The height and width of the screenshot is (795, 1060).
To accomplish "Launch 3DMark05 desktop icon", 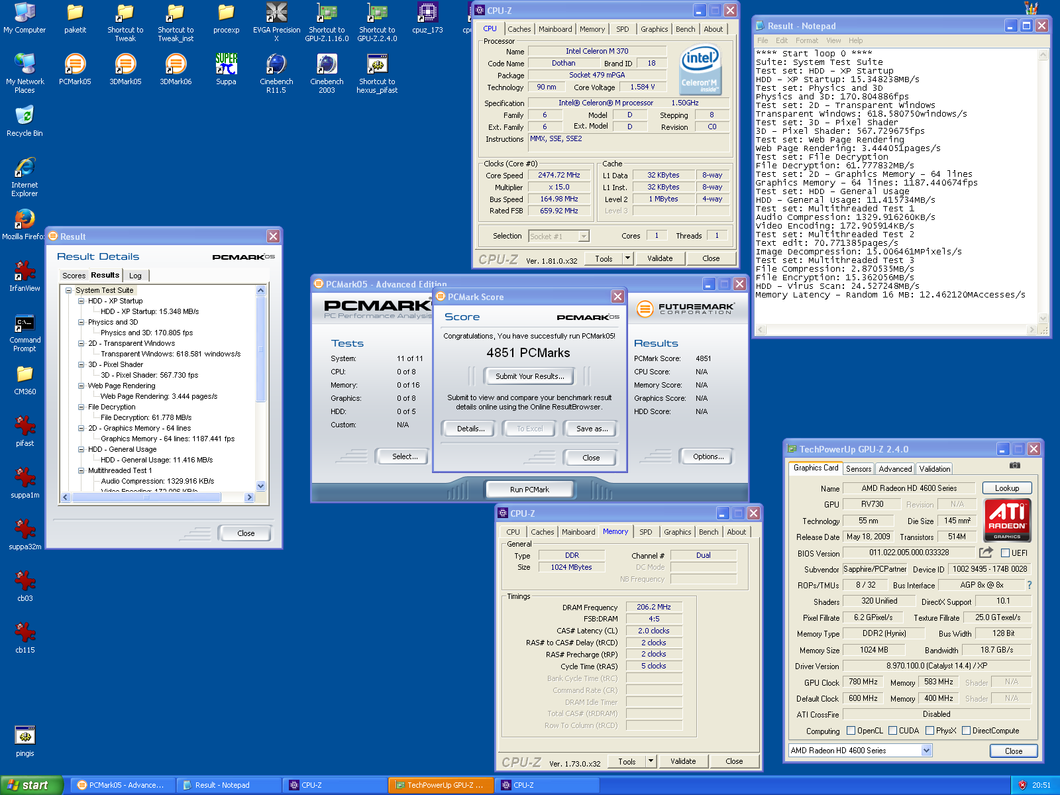I will (125, 70).
